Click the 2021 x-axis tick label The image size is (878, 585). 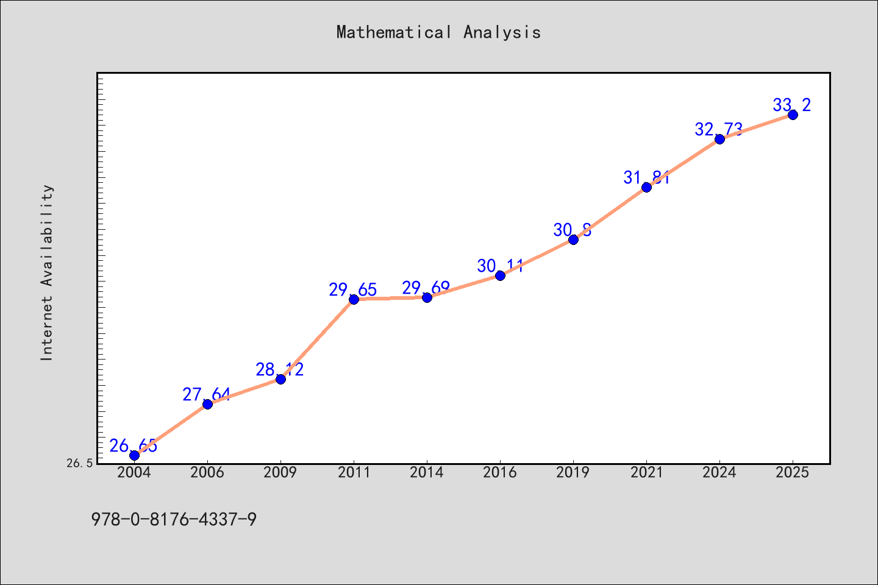click(646, 473)
